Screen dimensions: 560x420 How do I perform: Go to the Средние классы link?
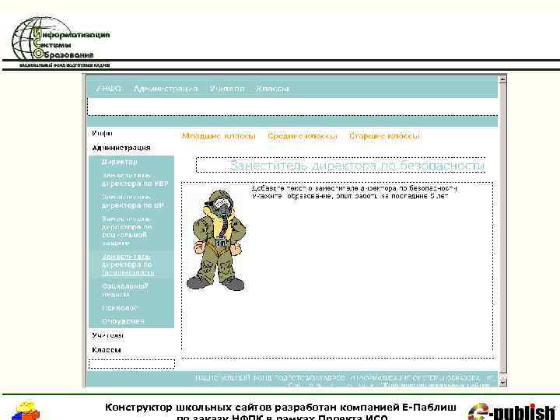click(303, 136)
